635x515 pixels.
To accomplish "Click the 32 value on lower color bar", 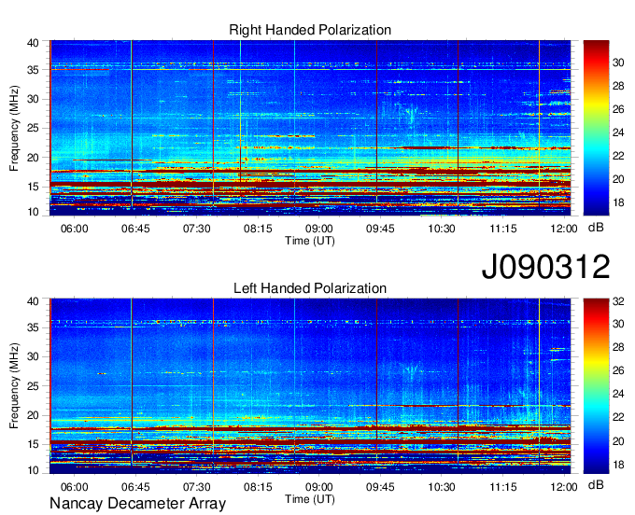I will 618,301.
